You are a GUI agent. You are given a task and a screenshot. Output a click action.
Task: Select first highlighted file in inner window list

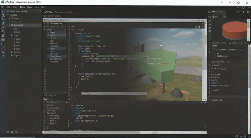(x=56, y=32)
